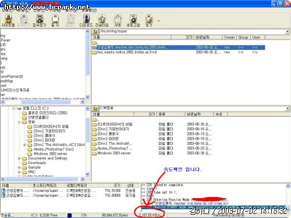Image resolution: width=291 pixels, height=218 pixels.
Task: Click up-folder icon beside /incoming/super path
Action: 95,31
